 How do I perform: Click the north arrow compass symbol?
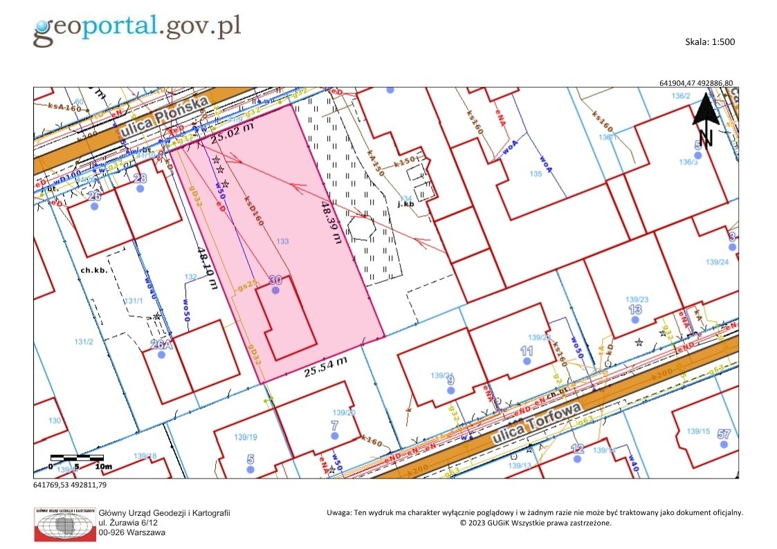(x=706, y=120)
